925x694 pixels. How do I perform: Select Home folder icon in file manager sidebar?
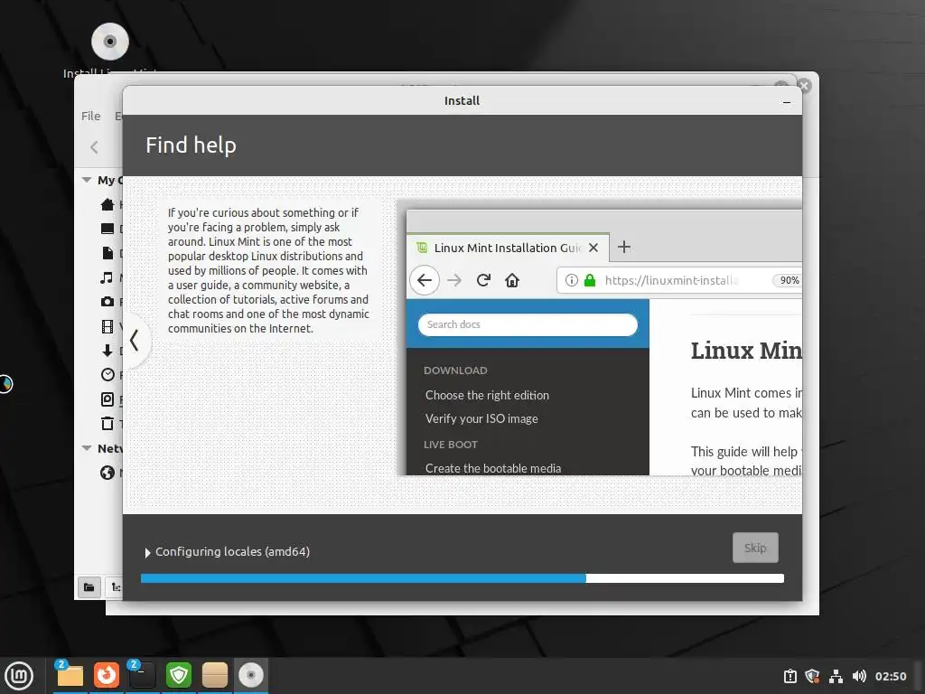[107, 204]
